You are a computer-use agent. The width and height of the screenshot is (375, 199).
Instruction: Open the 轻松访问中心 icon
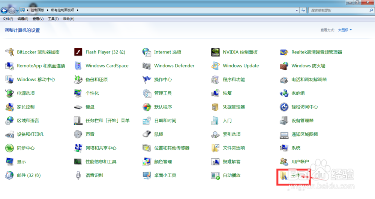[x=284, y=107]
